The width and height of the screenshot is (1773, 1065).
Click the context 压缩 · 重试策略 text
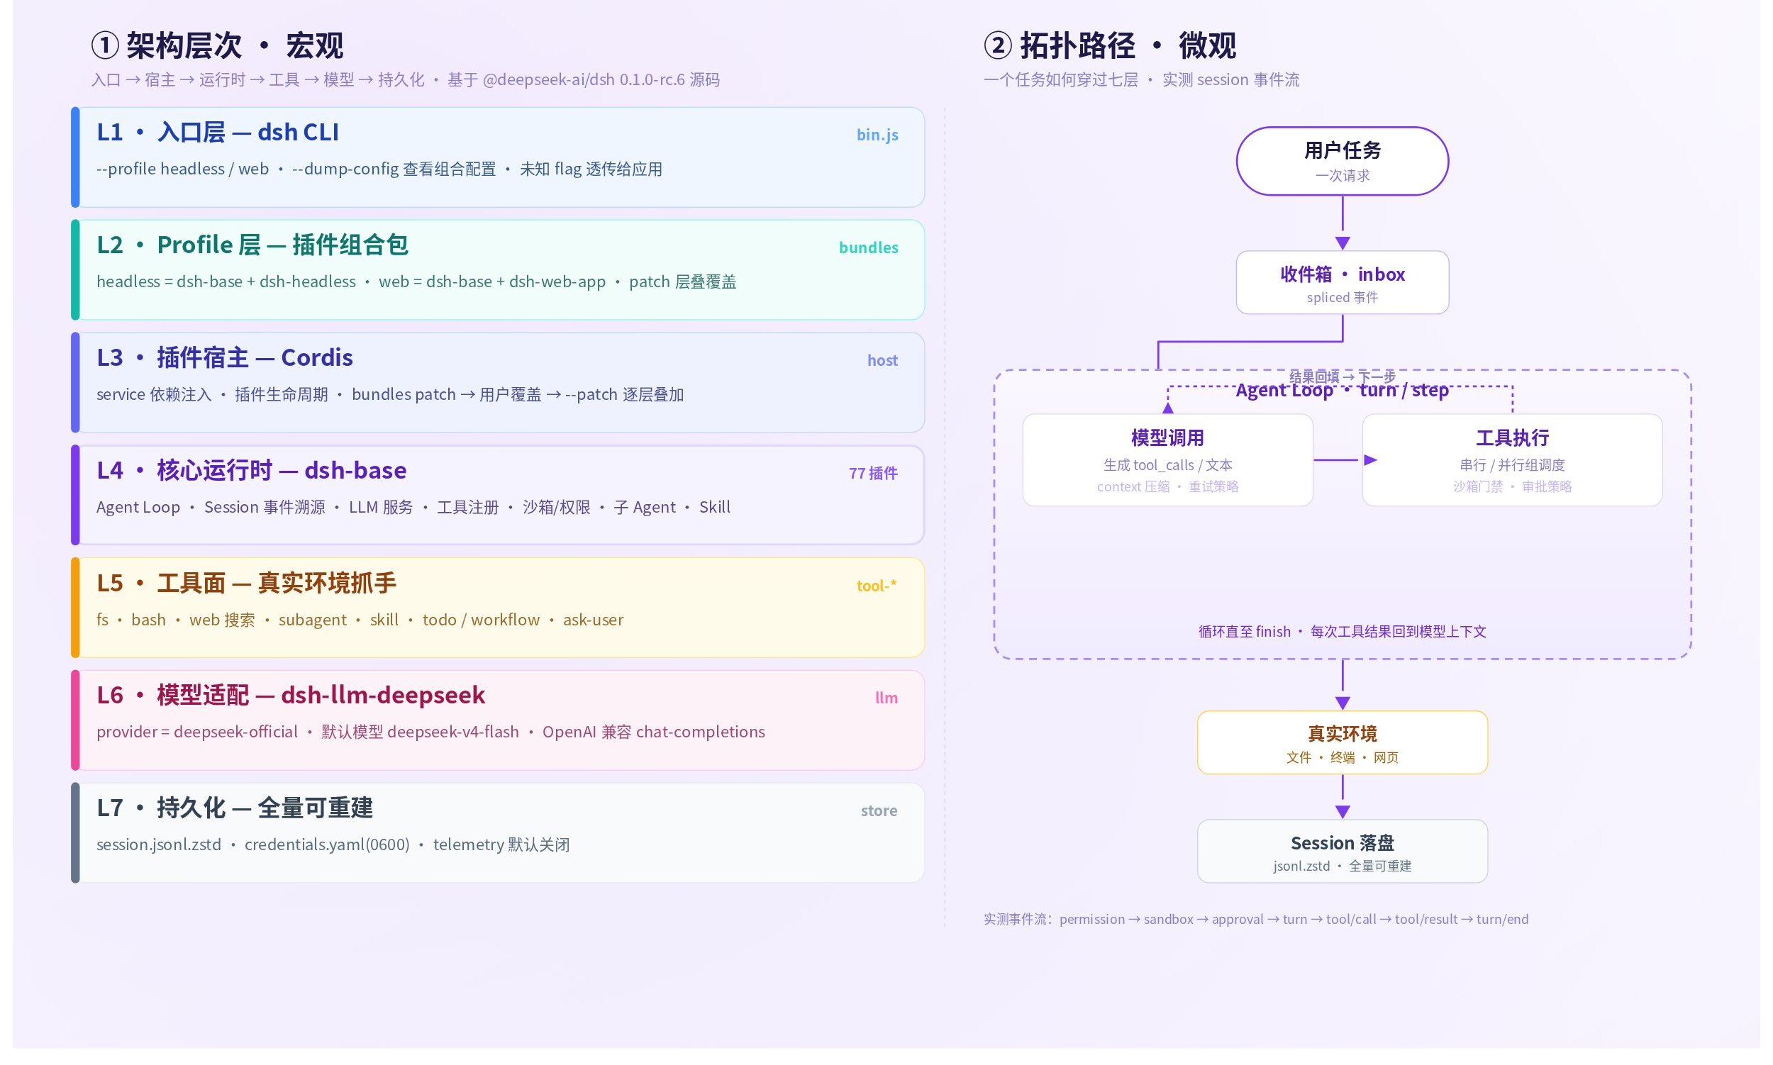click(1168, 486)
